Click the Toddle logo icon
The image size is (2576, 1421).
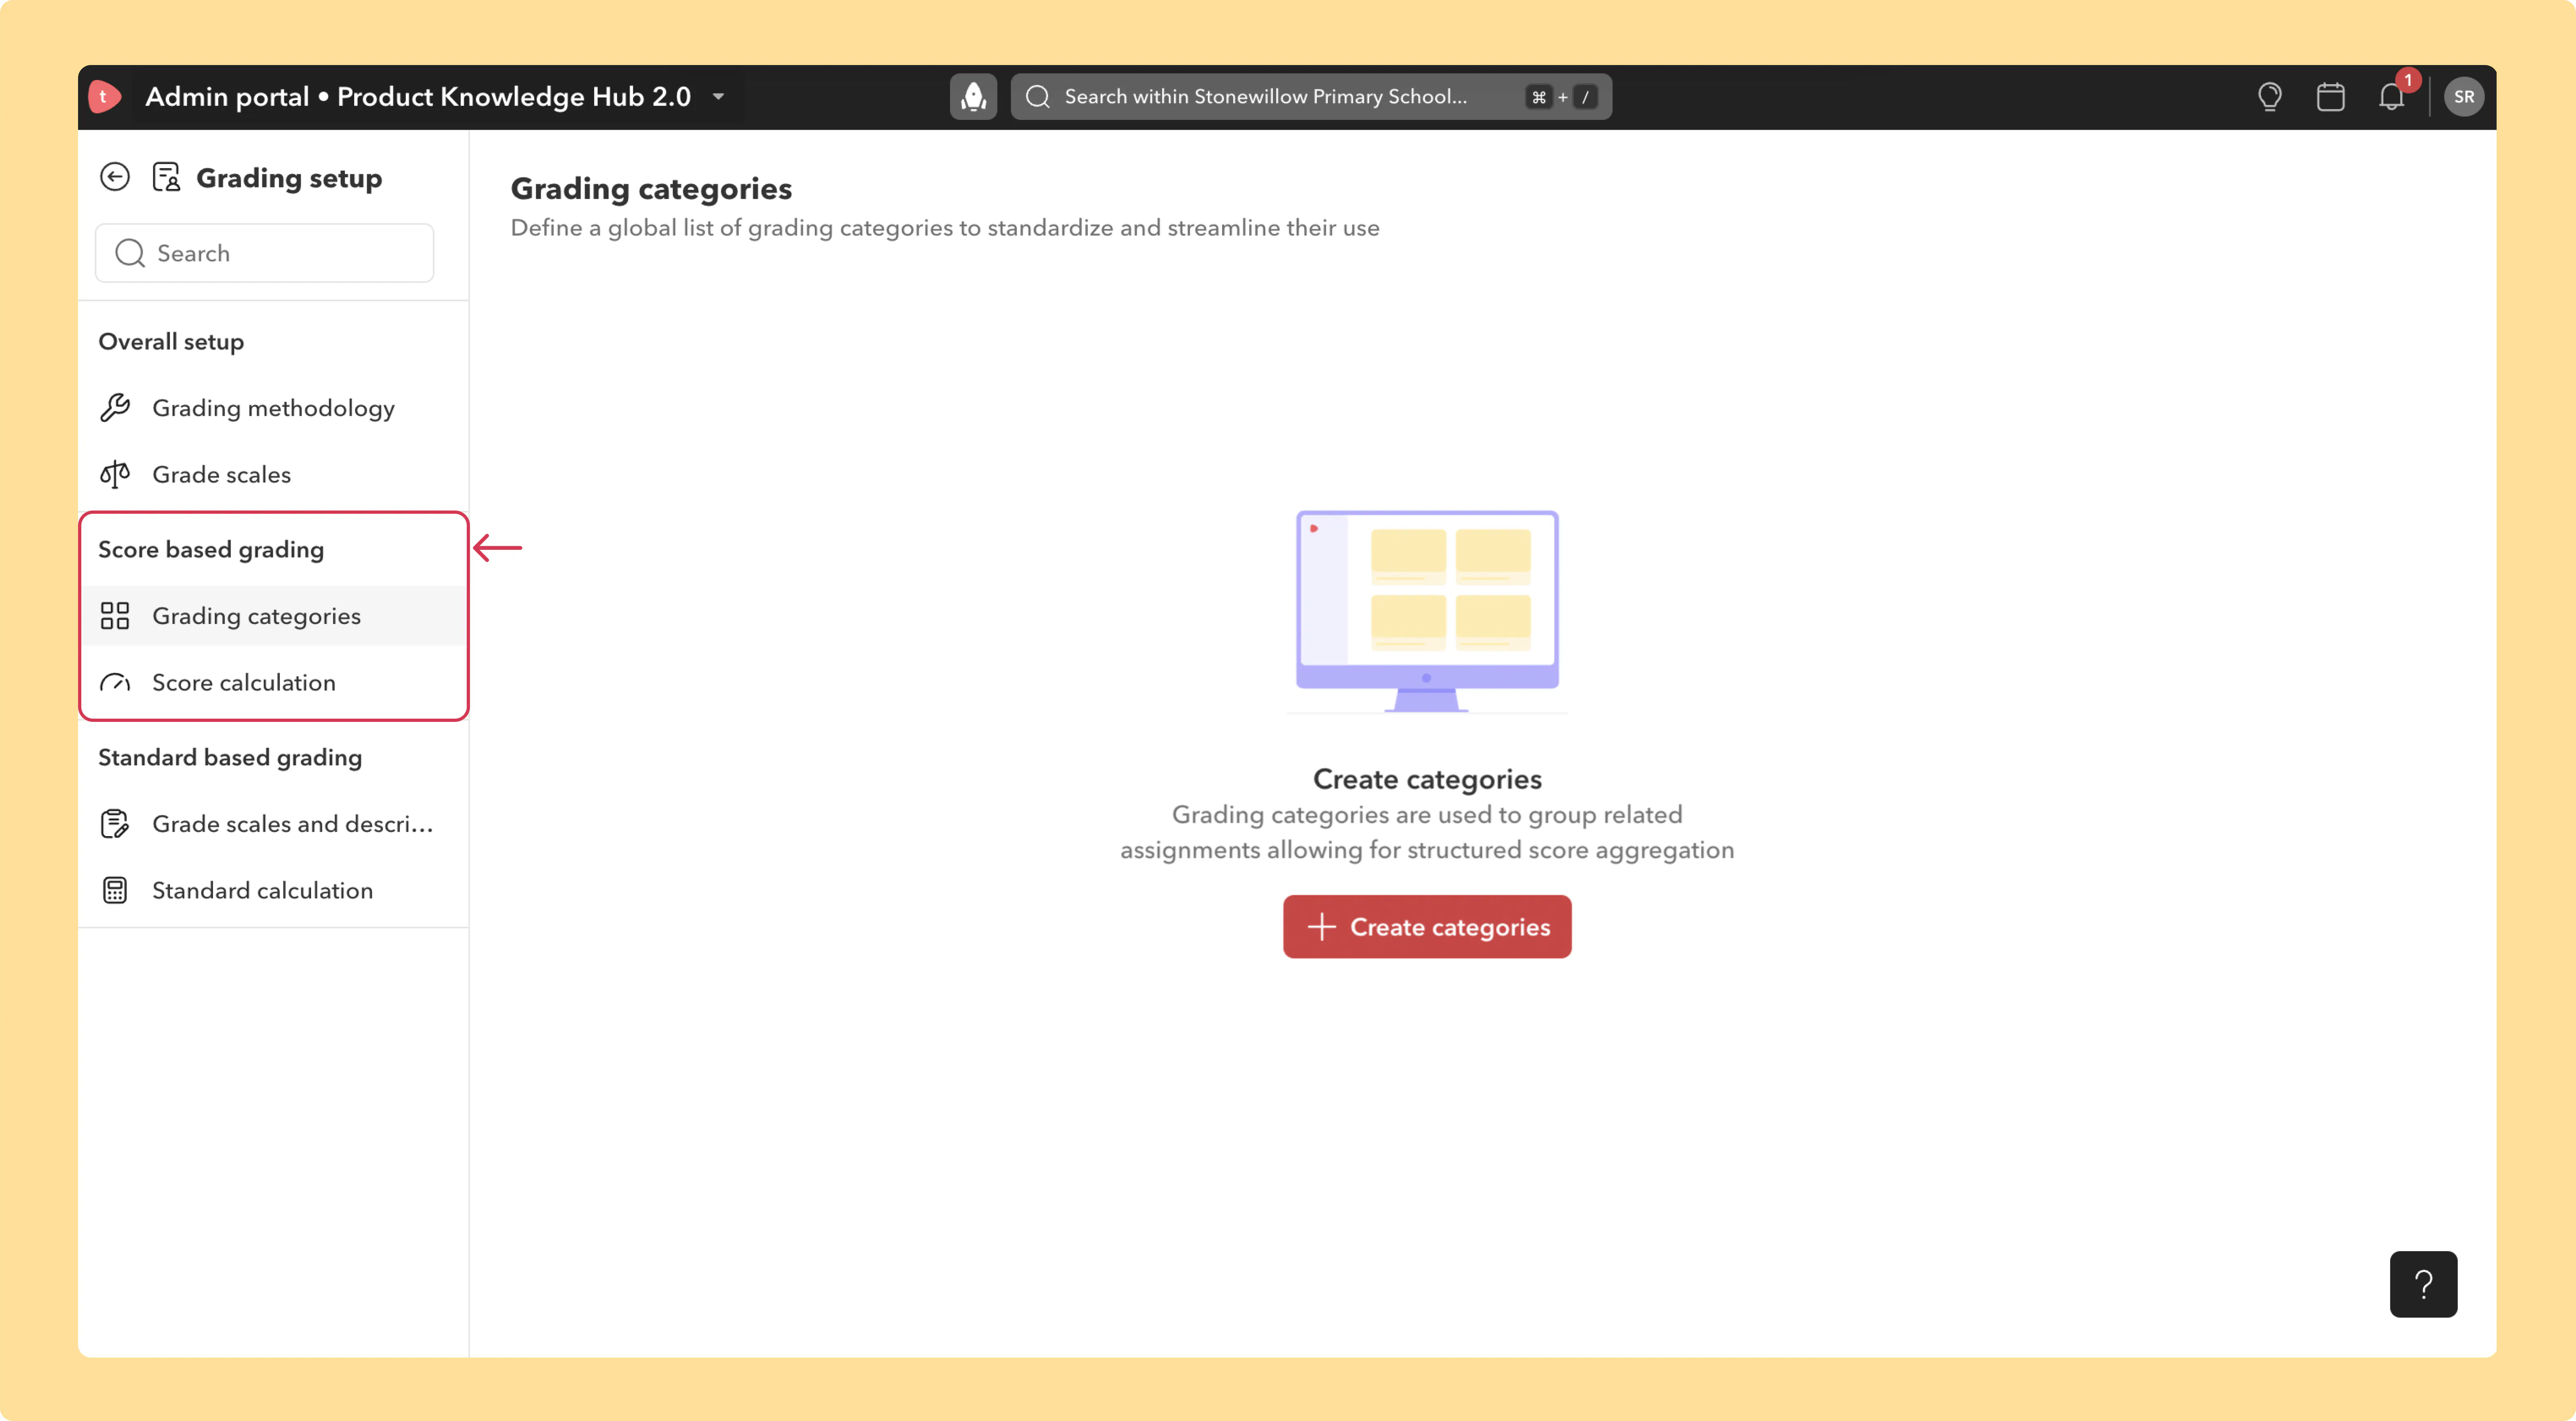point(104,97)
